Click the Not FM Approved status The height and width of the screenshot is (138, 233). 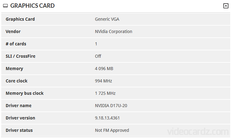[112, 130]
